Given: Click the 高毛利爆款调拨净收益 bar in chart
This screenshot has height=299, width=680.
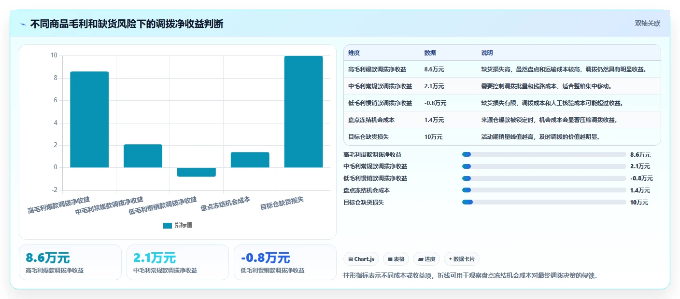Looking at the screenshot, I should coord(89,120).
